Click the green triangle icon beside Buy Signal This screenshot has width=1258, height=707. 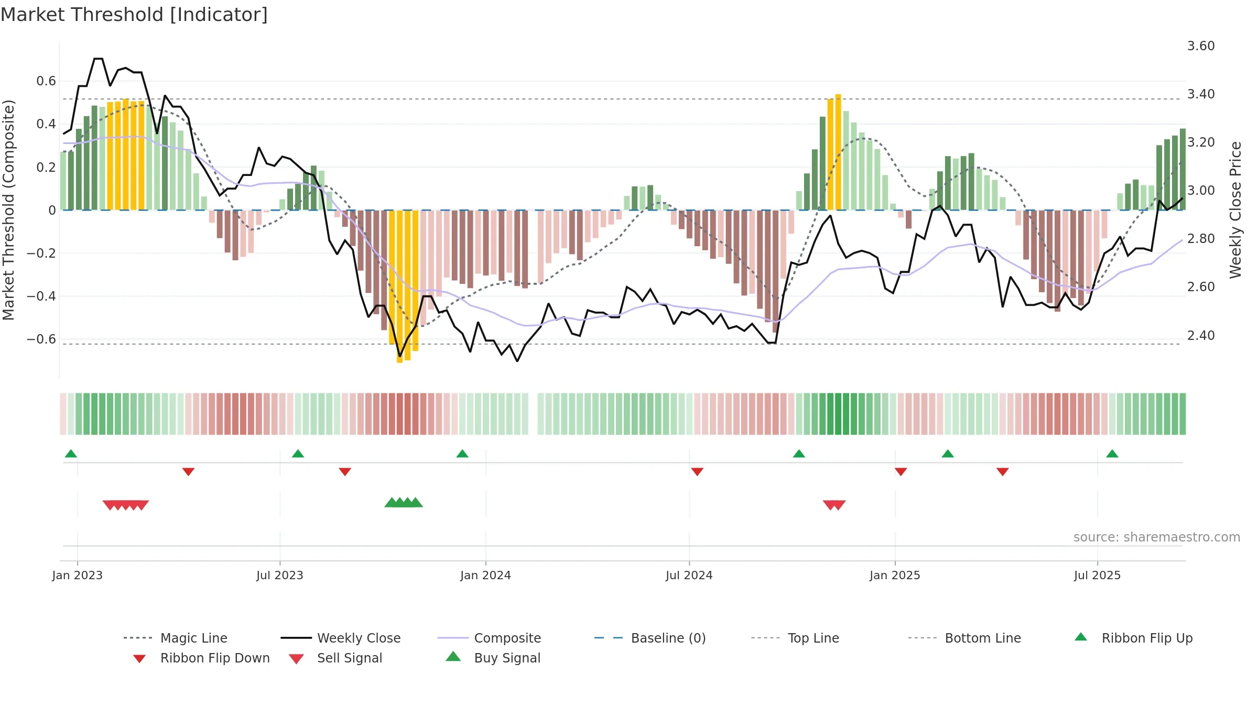pyautogui.click(x=453, y=656)
